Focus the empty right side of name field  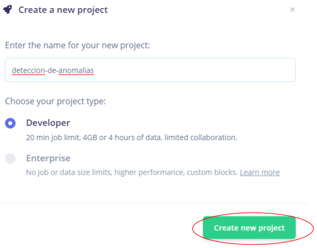pos(204,70)
